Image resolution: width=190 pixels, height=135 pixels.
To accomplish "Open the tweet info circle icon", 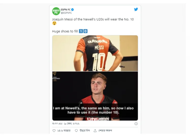I will coord(136,124).
